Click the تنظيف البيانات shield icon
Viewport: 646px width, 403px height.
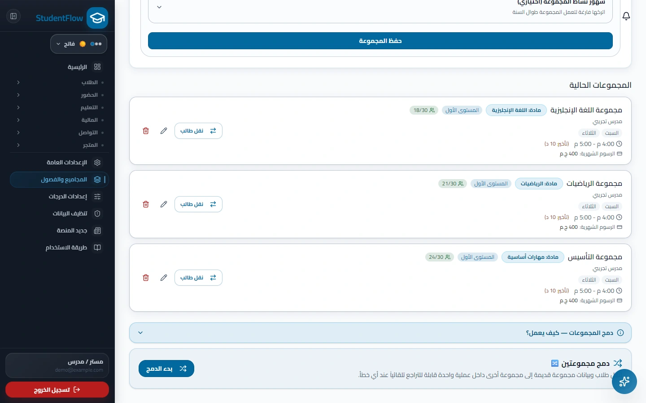[97, 214]
